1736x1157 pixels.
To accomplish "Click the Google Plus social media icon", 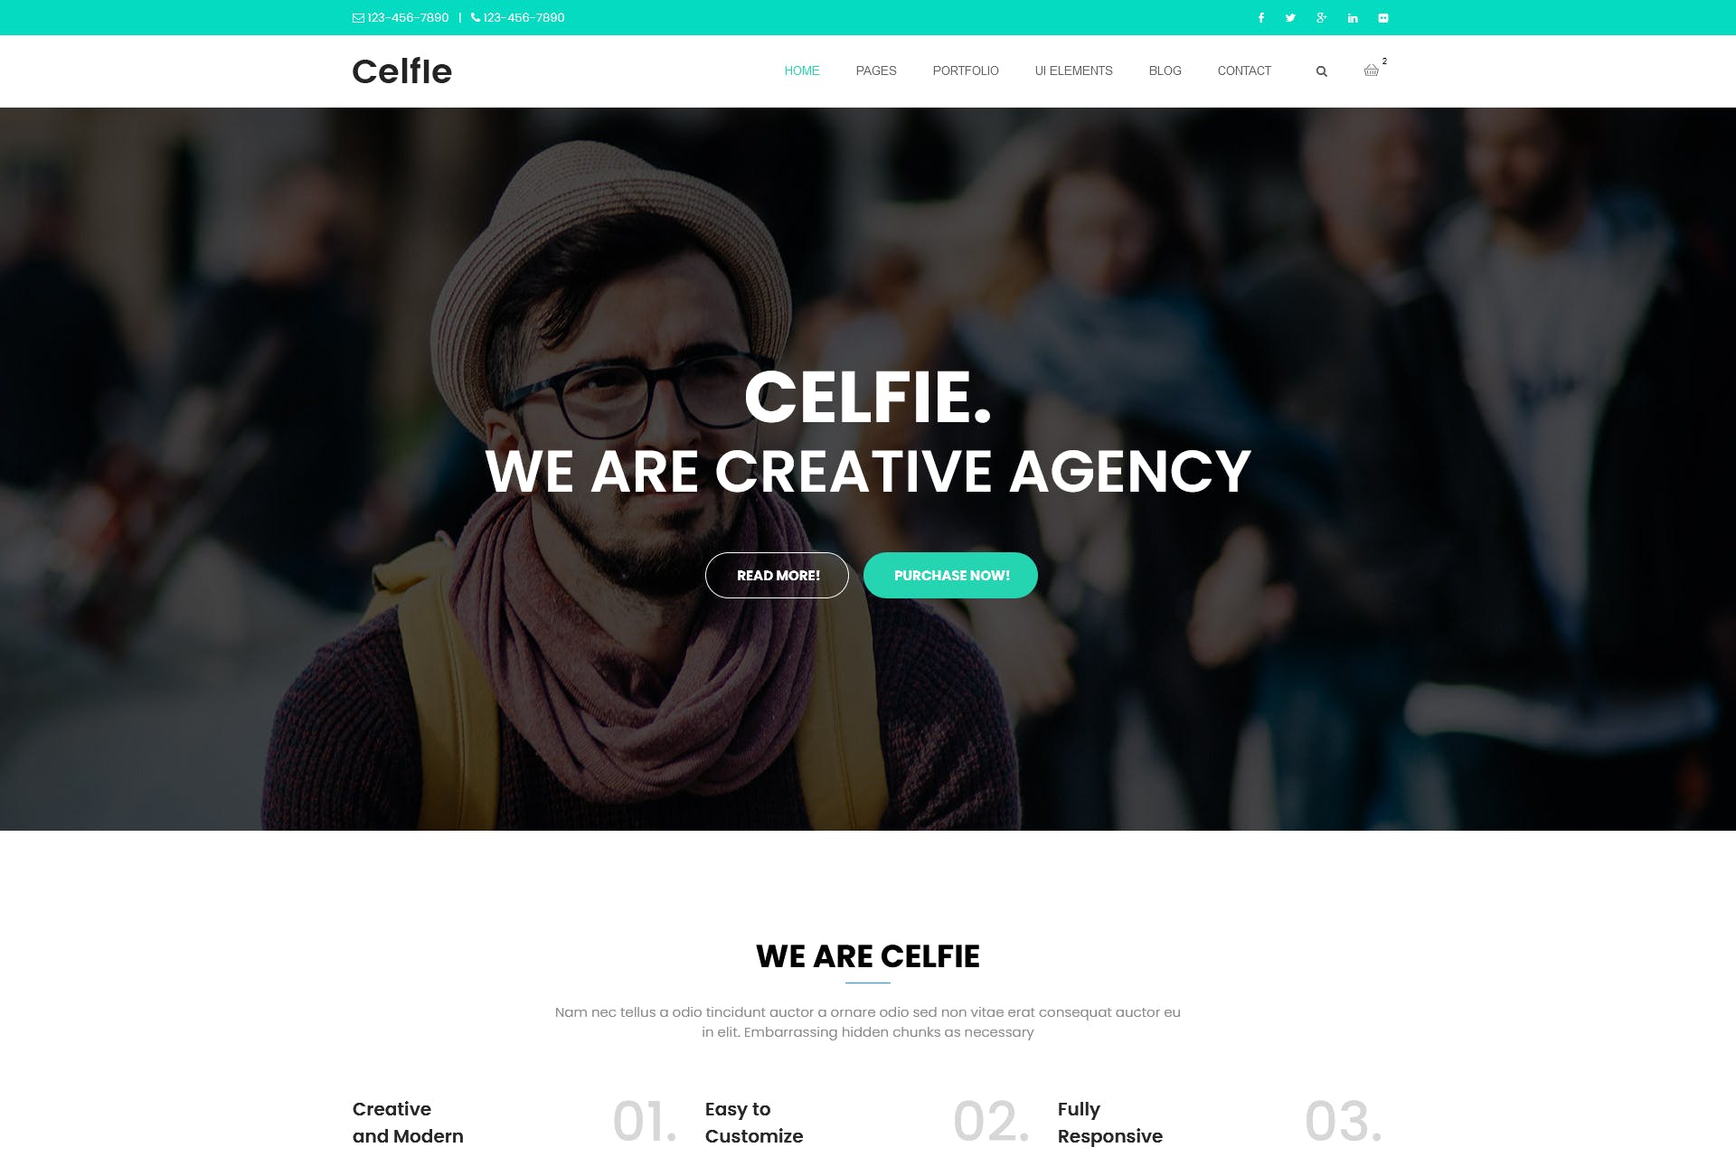I will pyautogui.click(x=1321, y=17).
